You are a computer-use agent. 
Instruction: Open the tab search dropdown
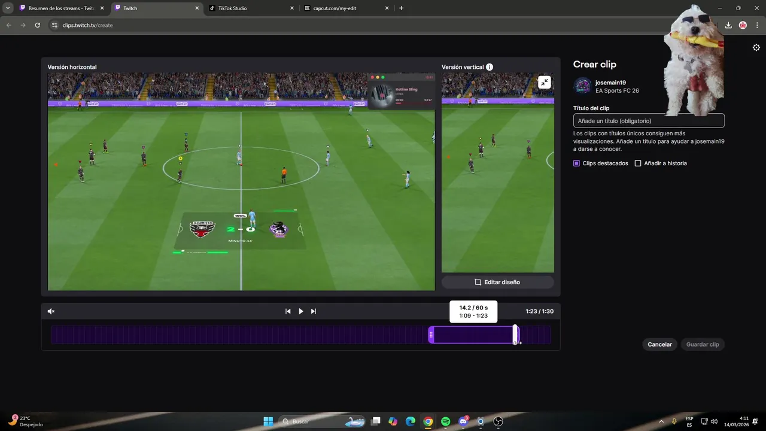click(x=8, y=8)
